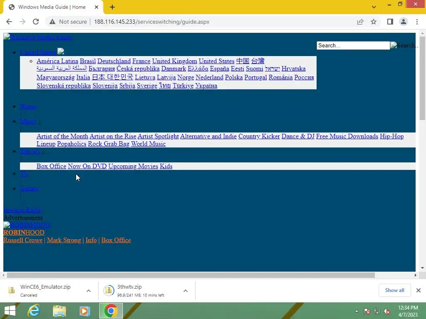Open Russell Crowe link
The image size is (426, 319).
click(x=23, y=240)
